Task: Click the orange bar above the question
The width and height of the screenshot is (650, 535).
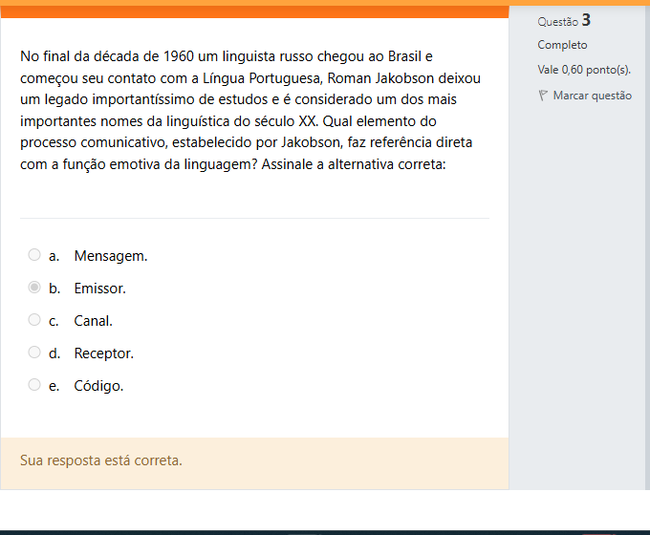Action: 254,11
